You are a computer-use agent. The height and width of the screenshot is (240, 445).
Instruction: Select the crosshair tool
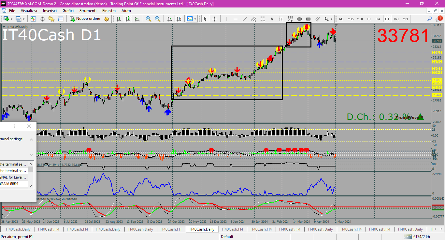tap(214, 19)
